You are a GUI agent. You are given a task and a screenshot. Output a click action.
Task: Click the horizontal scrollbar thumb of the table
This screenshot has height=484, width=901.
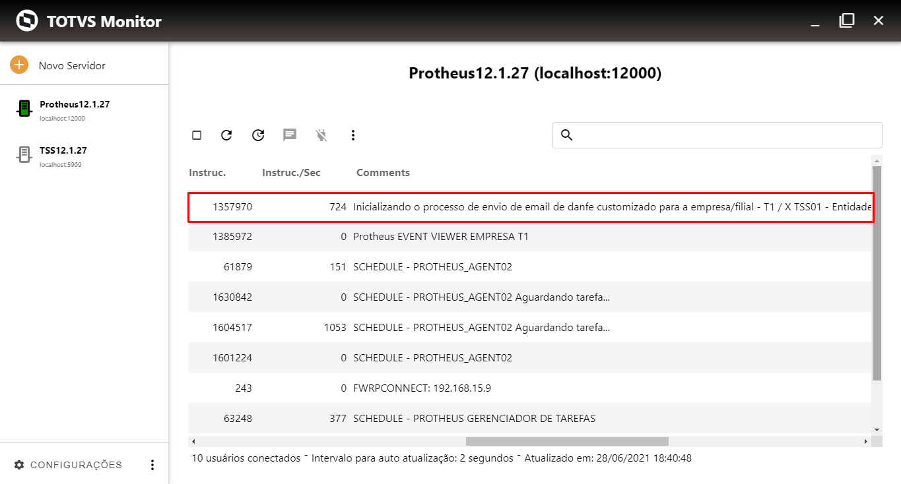pos(567,441)
